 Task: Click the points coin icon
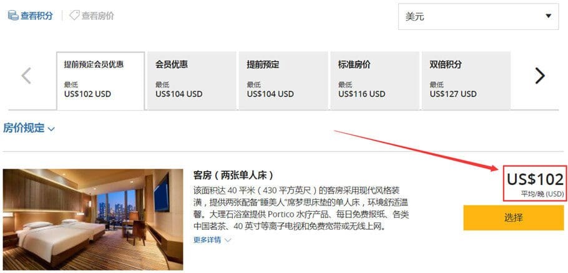tap(13, 16)
